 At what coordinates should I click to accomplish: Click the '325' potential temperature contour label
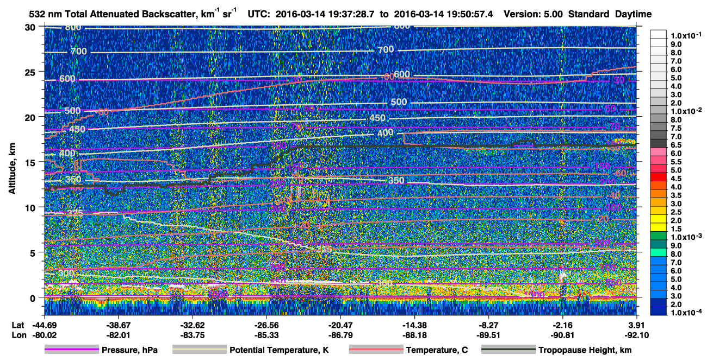coord(75,213)
